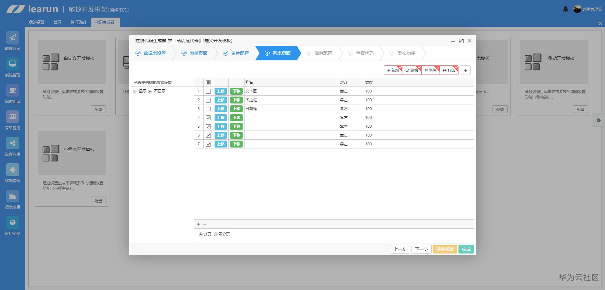Toggle the 编辑 toolbar button
605x290 pixels.
[412, 70]
